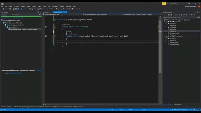Open the Debug configuration dropdown
This screenshot has height=113, width=201.
[35, 9]
